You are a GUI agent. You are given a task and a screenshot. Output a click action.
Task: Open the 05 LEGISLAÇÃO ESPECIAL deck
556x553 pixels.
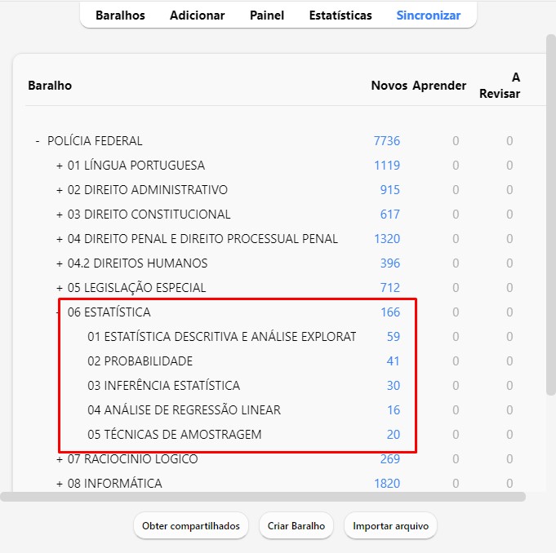tap(136, 288)
